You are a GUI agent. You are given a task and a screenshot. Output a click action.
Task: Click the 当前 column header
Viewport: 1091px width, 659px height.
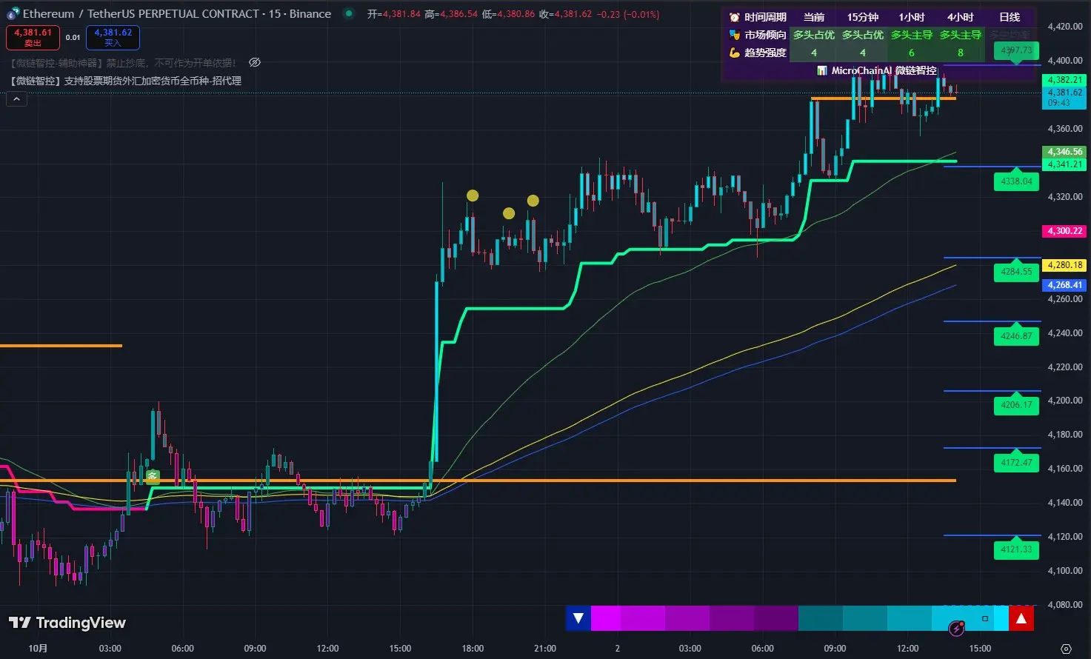tap(813, 17)
